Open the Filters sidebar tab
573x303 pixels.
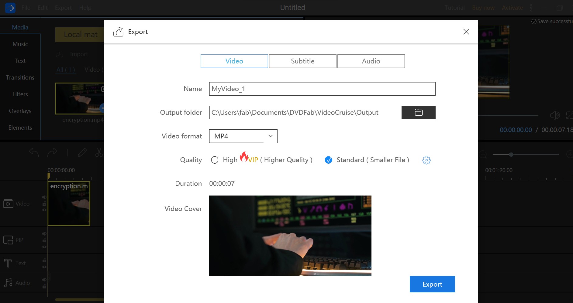20,94
